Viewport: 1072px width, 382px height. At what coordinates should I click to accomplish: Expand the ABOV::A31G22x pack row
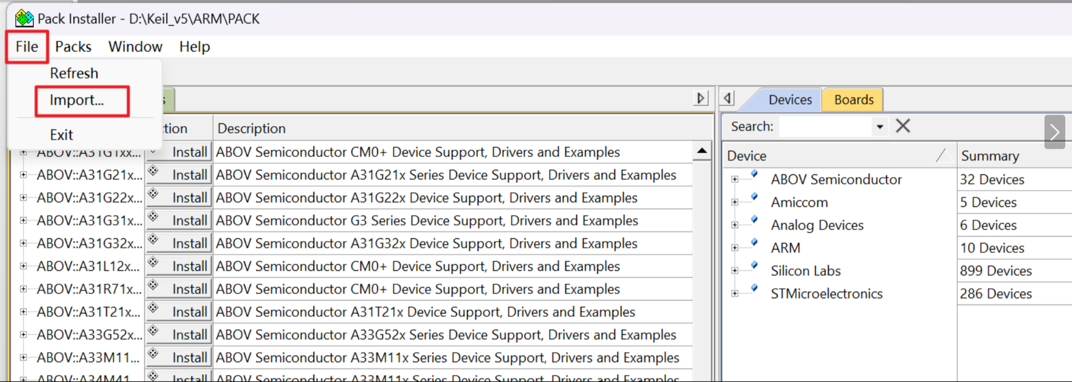23,198
